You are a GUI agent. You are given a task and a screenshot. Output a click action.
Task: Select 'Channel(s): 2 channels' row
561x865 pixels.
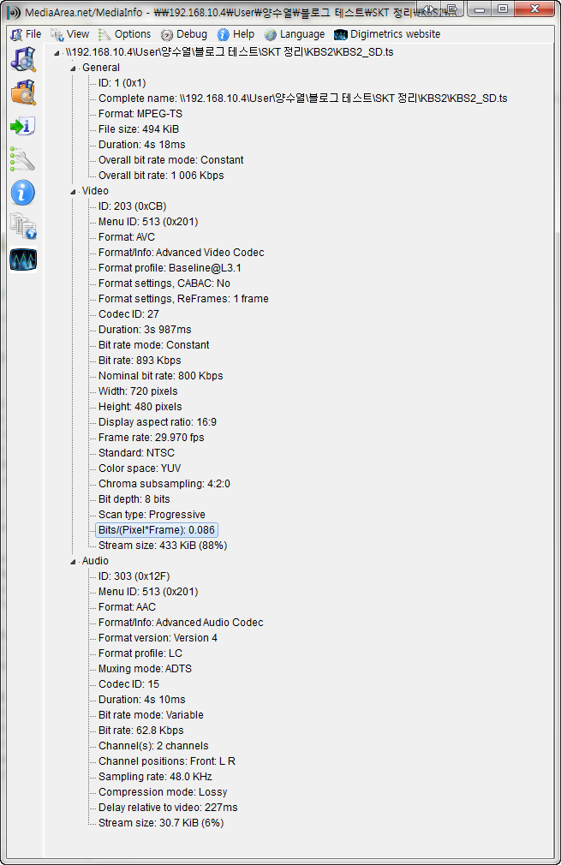tap(153, 747)
